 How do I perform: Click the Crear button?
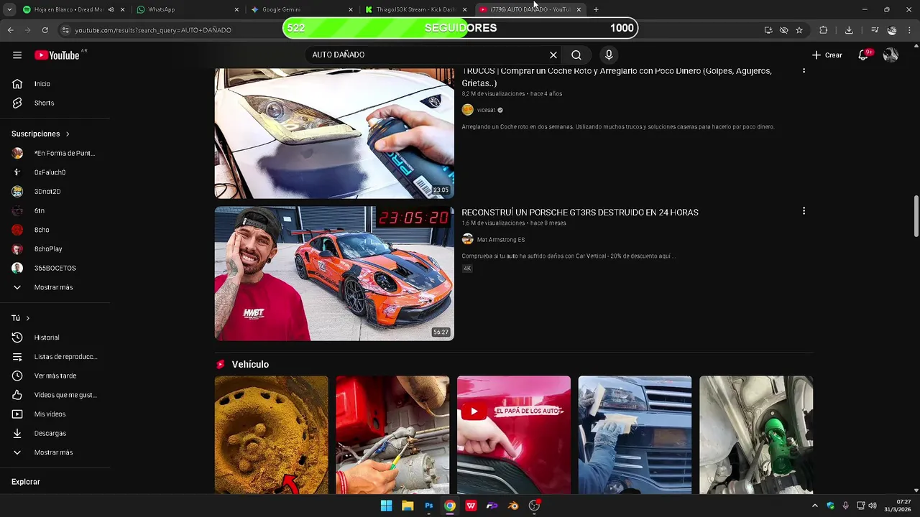(x=827, y=55)
